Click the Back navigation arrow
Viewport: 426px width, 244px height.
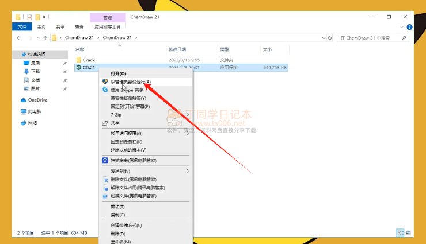[19, 38]
